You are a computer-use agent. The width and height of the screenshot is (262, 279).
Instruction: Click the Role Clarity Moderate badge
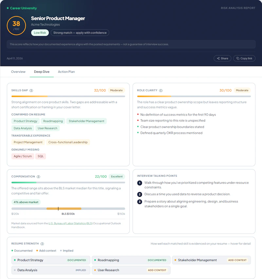coord(242,90)
